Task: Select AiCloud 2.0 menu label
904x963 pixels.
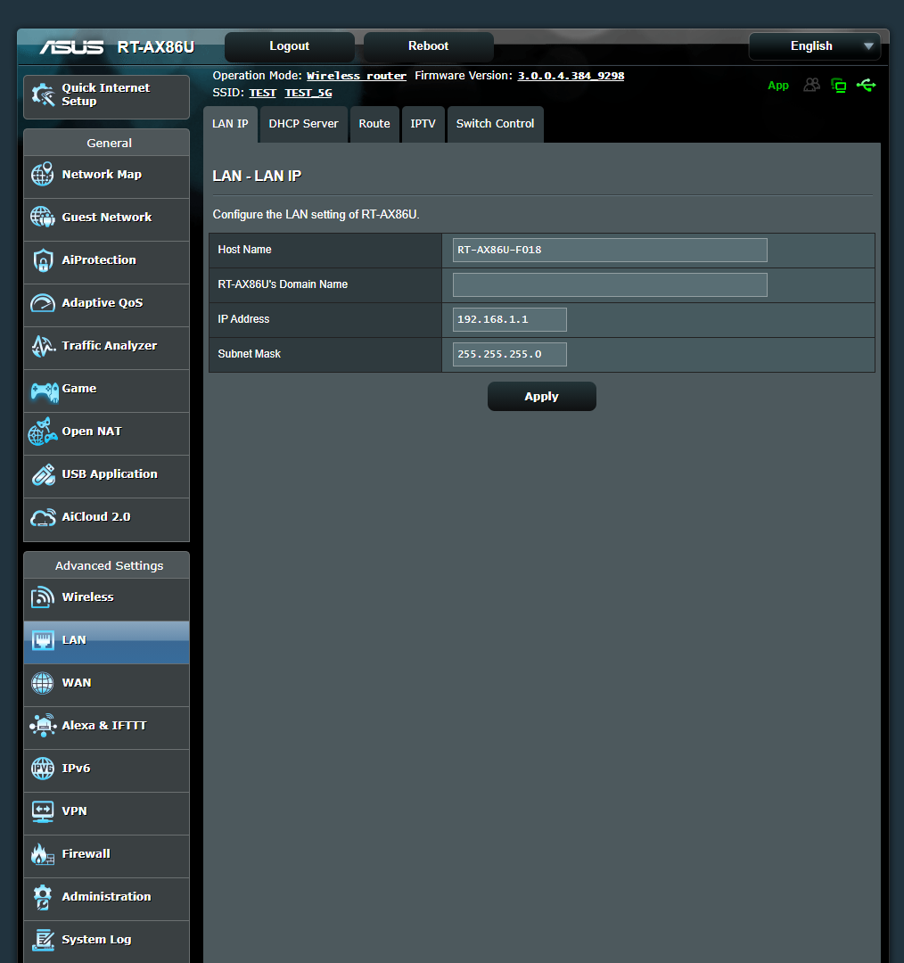Action: pos(95,517)
